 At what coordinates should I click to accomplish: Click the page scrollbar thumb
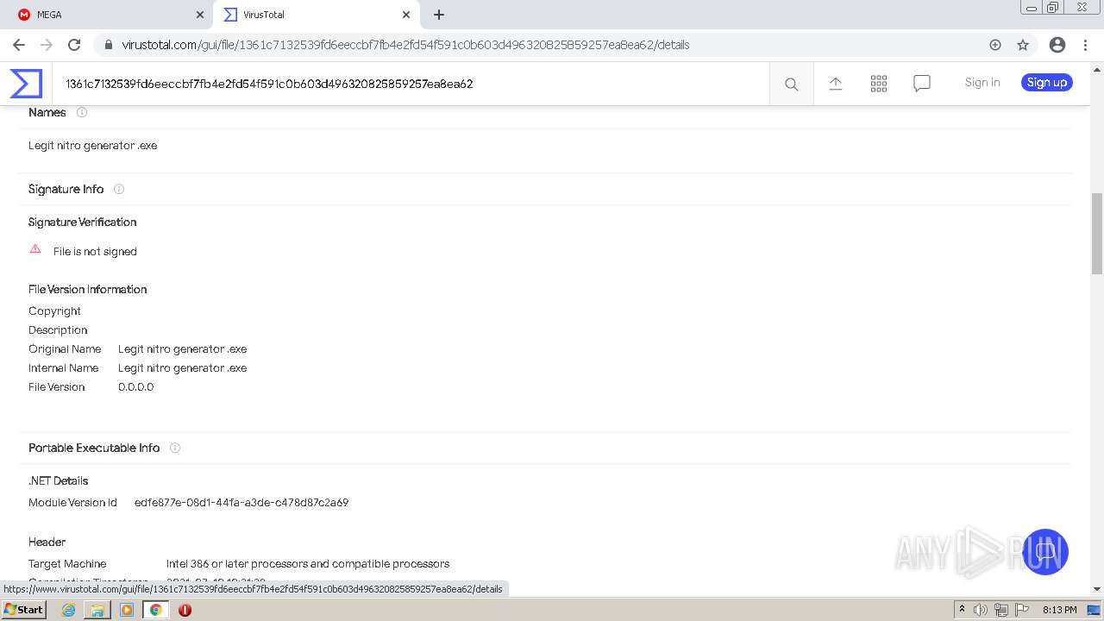coord(1097,234)
